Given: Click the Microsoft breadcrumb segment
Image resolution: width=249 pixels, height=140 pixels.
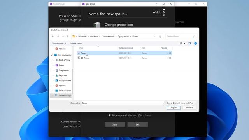Looking at the screenshot, I should tap(82, 37).
